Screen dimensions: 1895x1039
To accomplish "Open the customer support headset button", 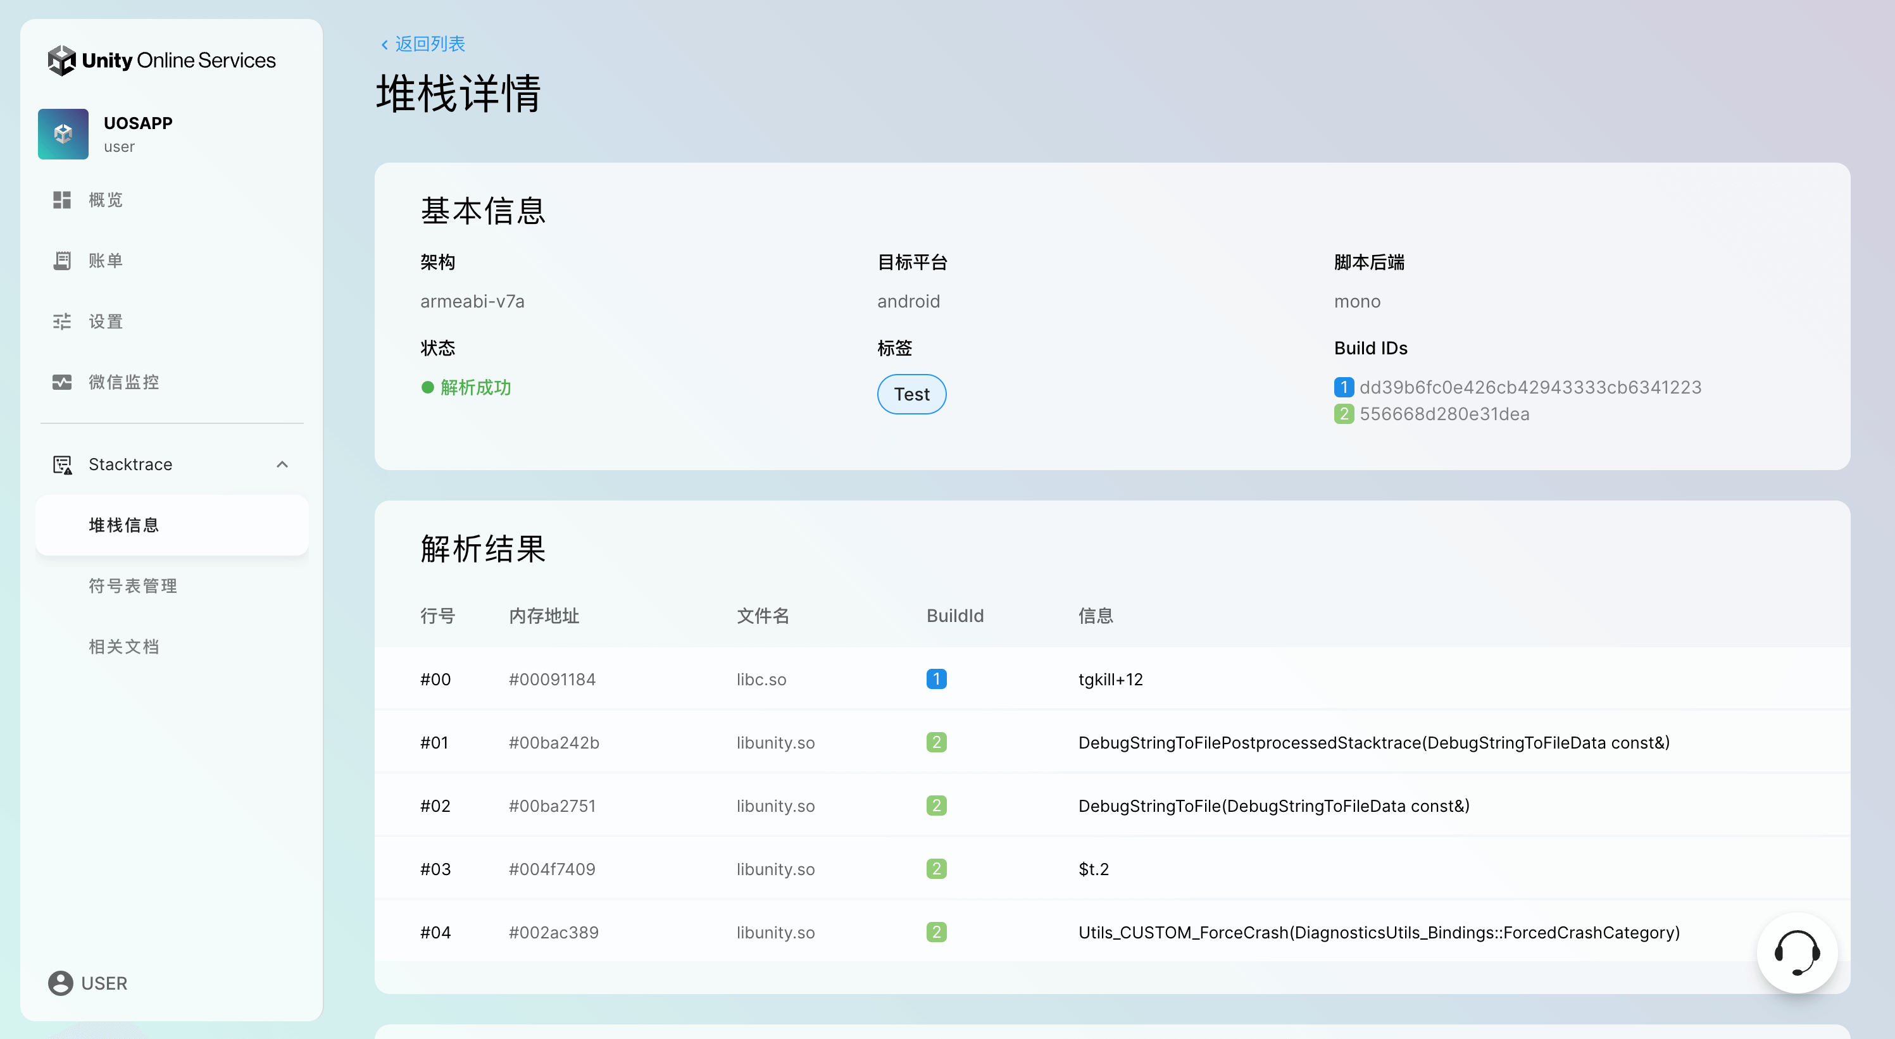I will click(1797, 953).
